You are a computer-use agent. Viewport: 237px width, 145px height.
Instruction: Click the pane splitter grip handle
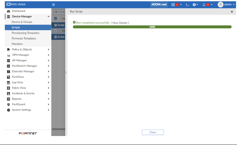coord(66,72)
